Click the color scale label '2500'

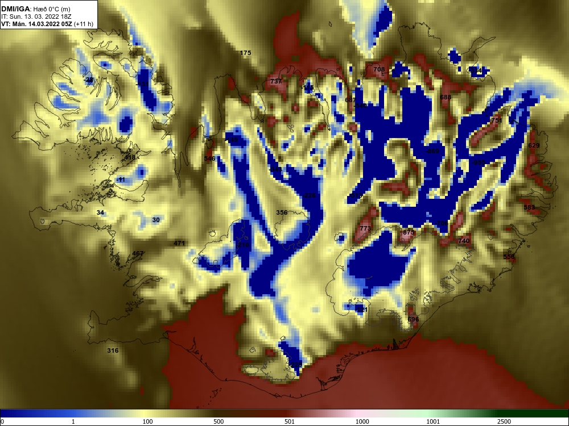(x=504, y=421)
